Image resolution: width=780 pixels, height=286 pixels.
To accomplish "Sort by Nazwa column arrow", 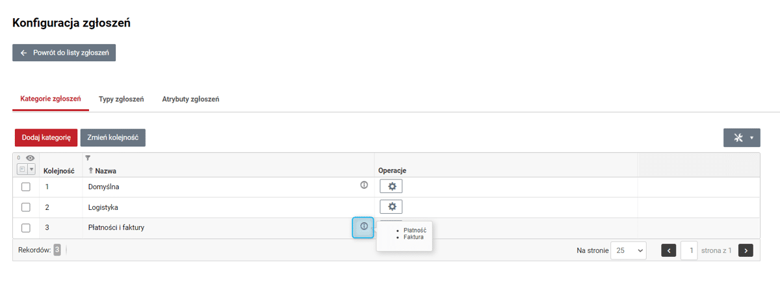I will 91,170.
